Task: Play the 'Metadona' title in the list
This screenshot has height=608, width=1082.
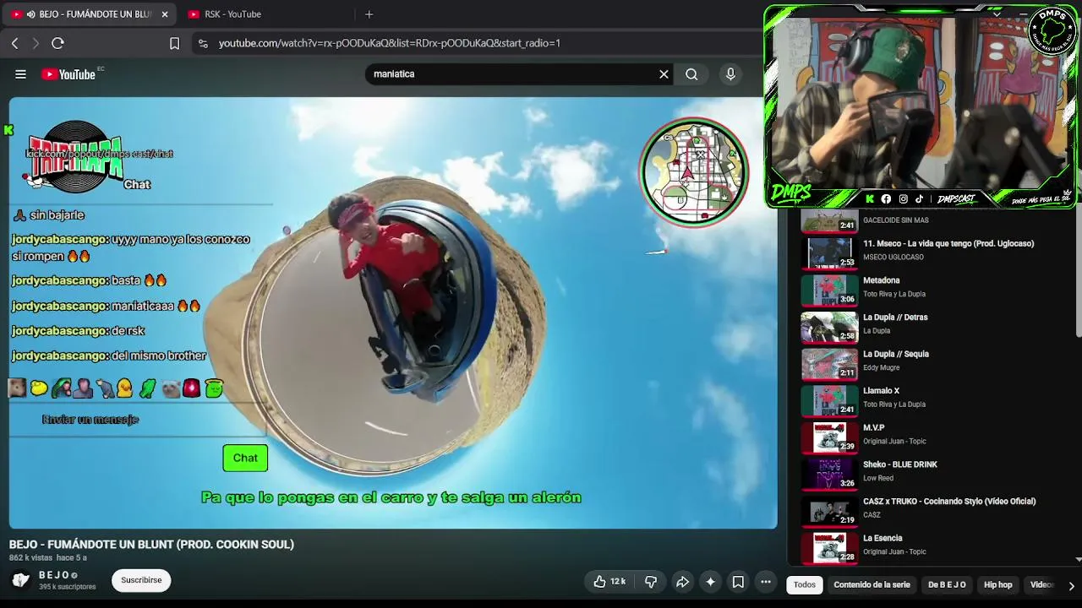Action: (x=882, y=280)
